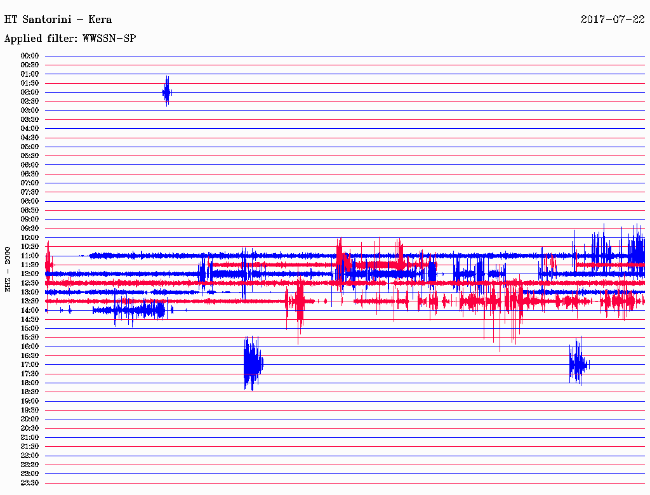Image resolution: width=650 pixels, height=495 pixels.
Task: Click the 11:00 time label
Action: click(x=30, y=255)
